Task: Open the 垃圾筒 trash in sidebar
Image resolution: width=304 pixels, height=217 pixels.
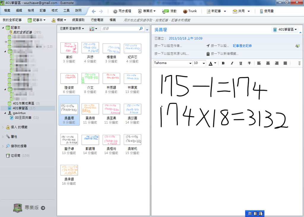Action: click(8, 156)
